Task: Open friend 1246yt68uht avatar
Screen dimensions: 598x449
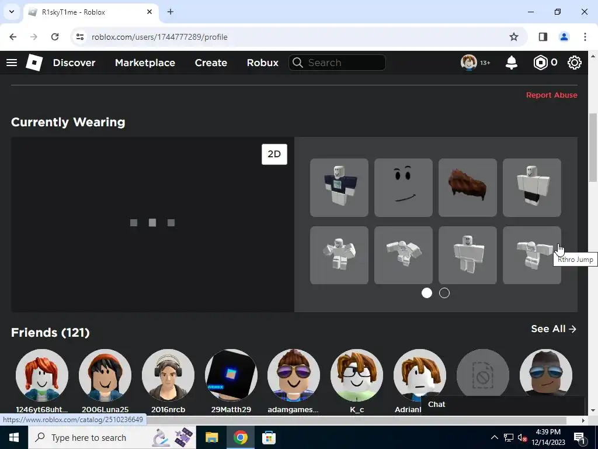Action: (42, 375)
